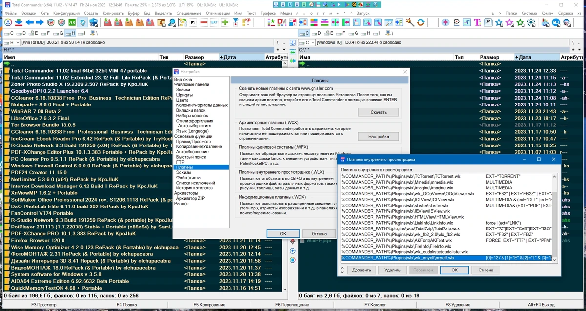Click the red DM toolbar icon

tap(282, 22)
